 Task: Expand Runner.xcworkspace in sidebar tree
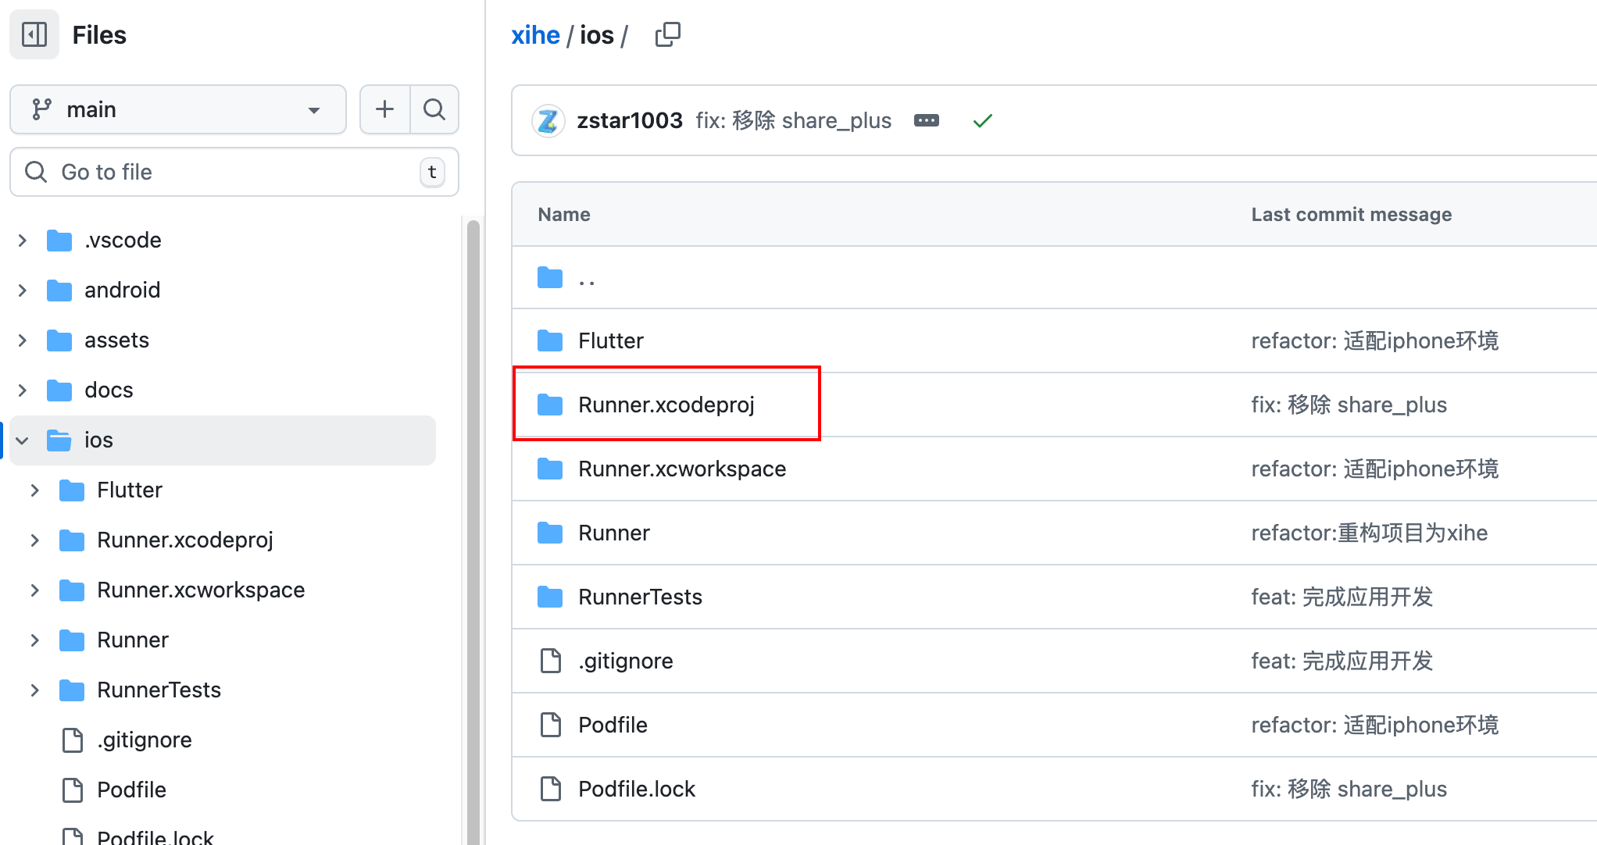pyautogui.click(x=35, y=590)
